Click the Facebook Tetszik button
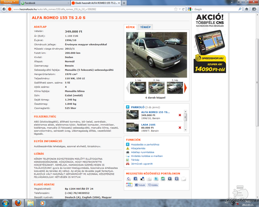259x207 pixels. click(140, 185)
